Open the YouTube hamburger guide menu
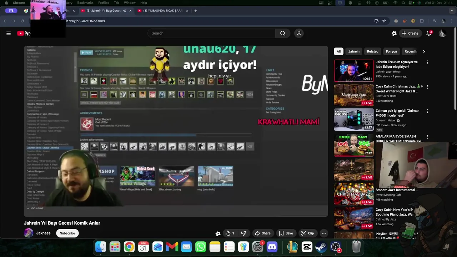The image size is (457, 257). 9,33
